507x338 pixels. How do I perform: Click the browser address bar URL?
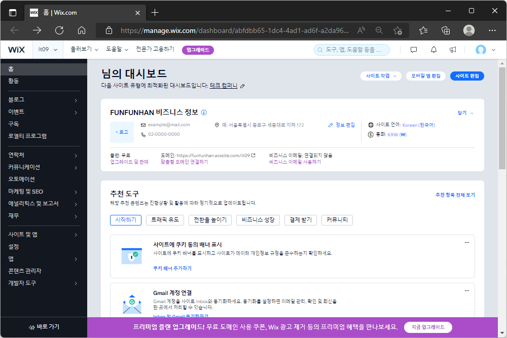click(234, 30)
